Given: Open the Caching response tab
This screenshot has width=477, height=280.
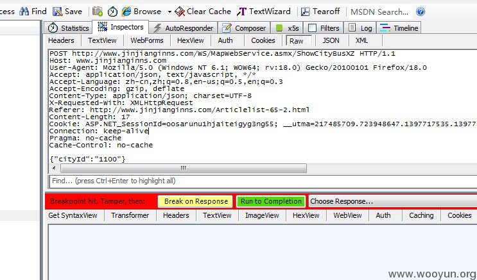Looking at the screenshot, I should [421, 215].
